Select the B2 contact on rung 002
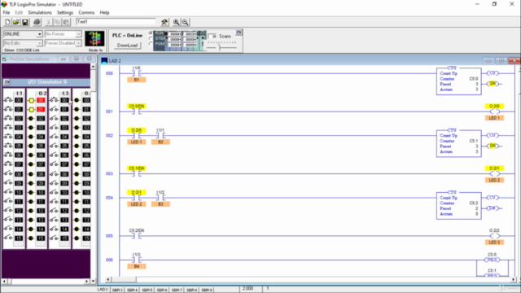Viewport: 521px width, 293px height. 160,136
